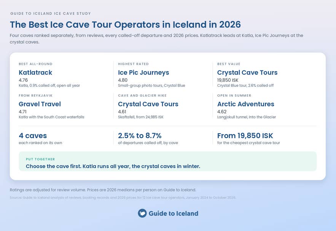
Task: Click the '2.5% to 8.7%' statistic
Action: (140, 135)
